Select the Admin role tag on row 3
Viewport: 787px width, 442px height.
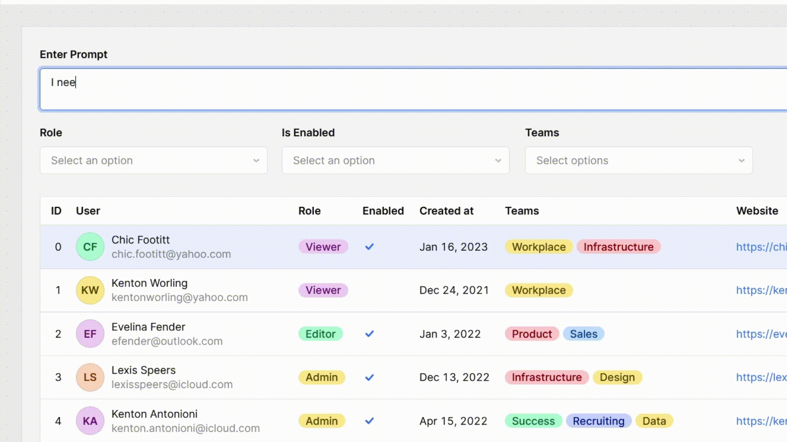tap(321, 377)
